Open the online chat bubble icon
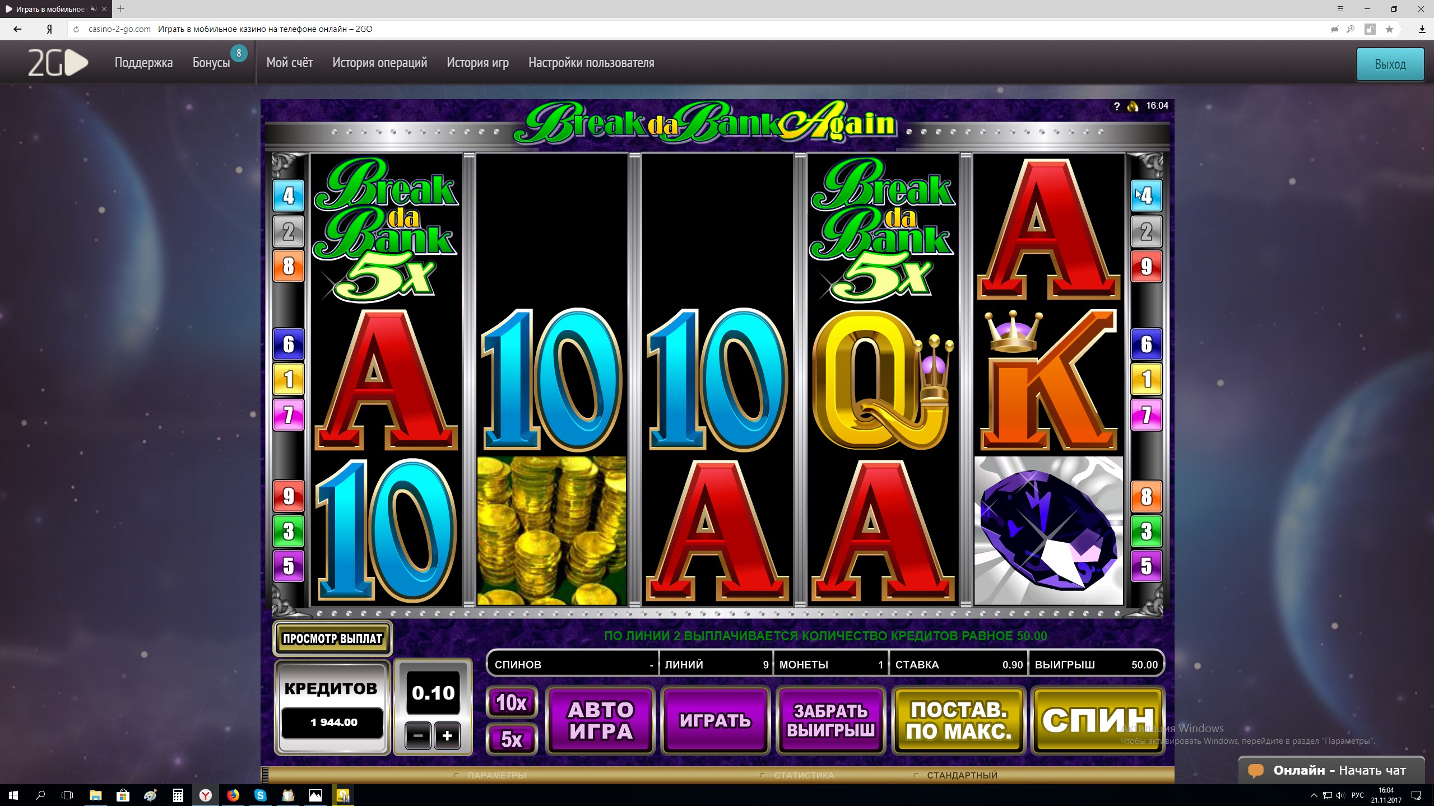The image size is (1434, 806). (1255, 771)
